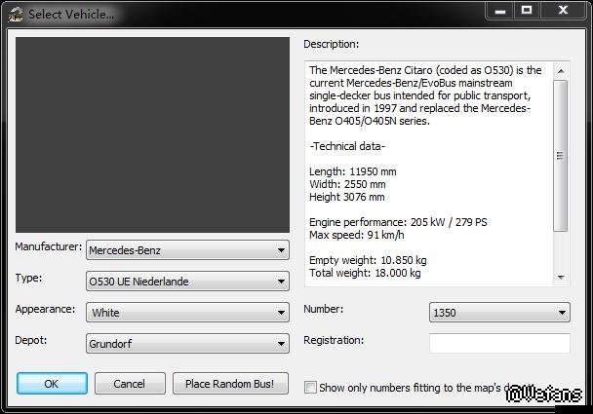Click the 'Depot:' label
Screen dimensions: 593x414
coord(30,340)
